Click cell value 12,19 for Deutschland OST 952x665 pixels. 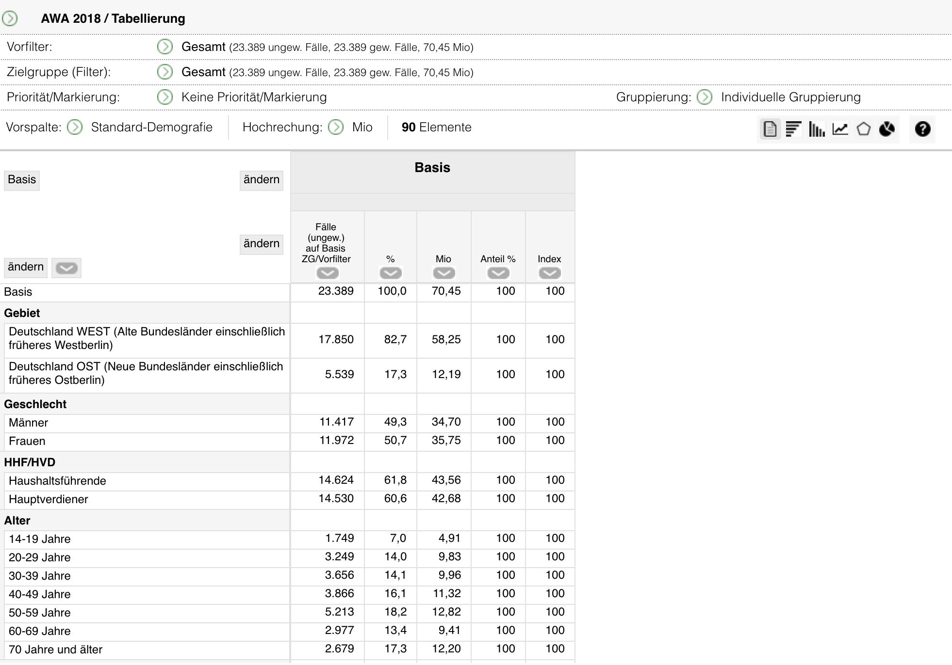(446, 374)
